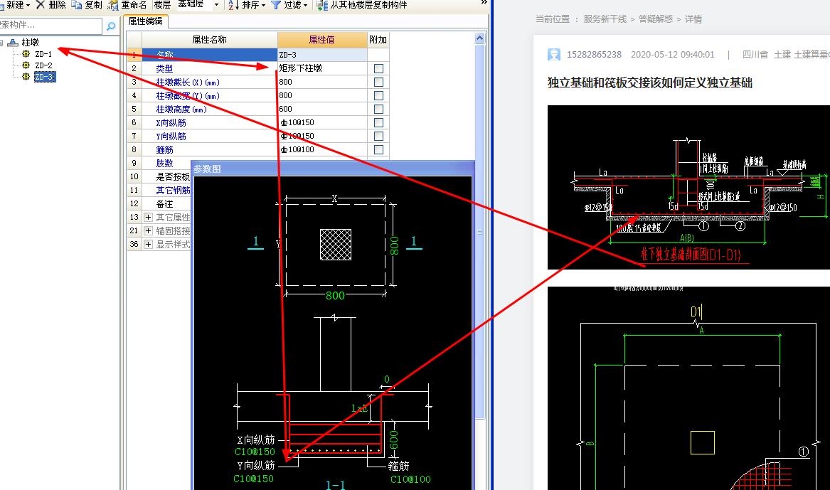Click the property grid scrollbar up arrow
The width and height of the screenshot is (830, 490).
479,38
